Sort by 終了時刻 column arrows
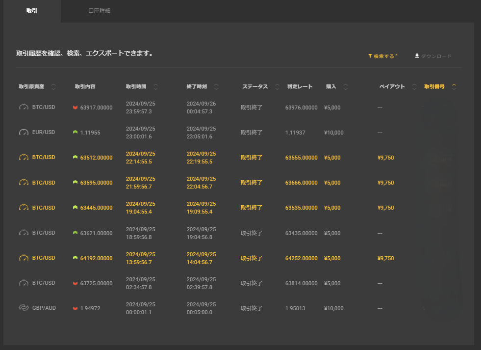 pos(216,87)
